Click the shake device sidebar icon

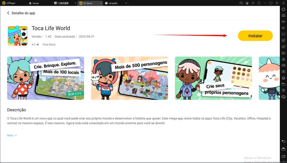pos(283,78)
